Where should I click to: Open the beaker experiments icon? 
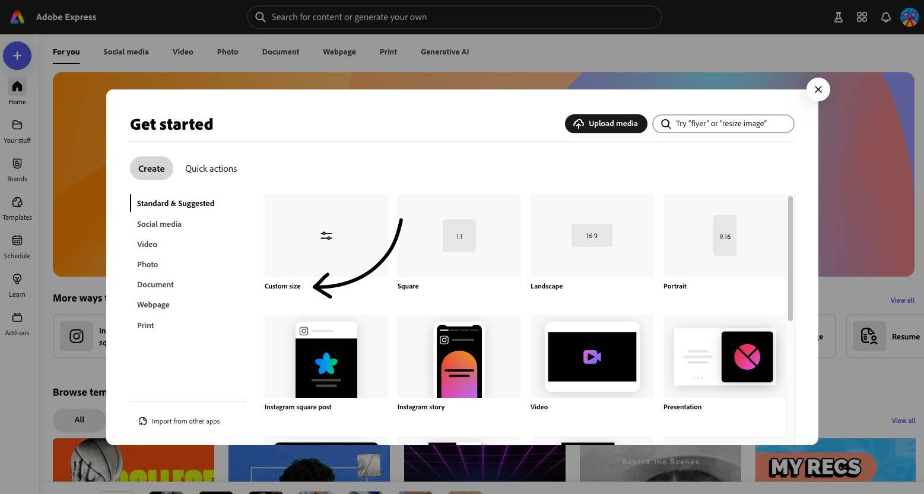click(x=838, y=17)
